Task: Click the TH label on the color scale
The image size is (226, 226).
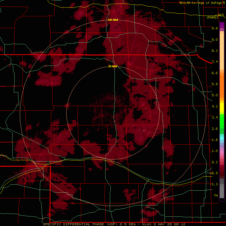Action: pyautogui.click(x=216, y=196)
